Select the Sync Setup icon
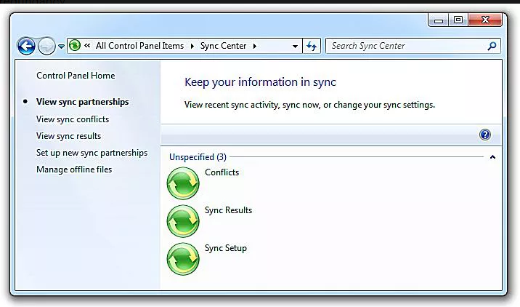The width and height of the screenshot is (520, 307). pos(183,259)
